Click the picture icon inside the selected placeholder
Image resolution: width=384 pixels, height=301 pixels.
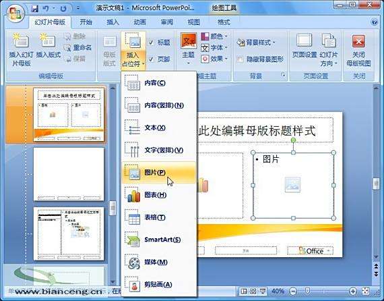(x=292, y=184)
